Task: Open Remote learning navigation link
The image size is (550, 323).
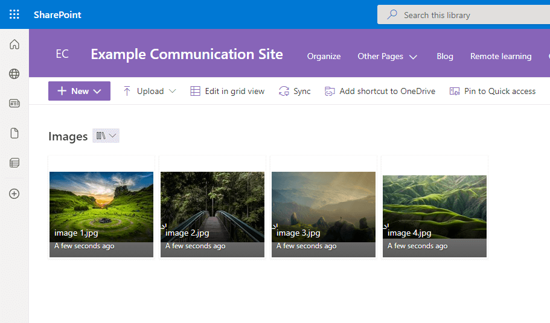Action: tap(500, 56)
